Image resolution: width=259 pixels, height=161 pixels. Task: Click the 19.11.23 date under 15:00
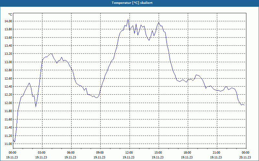pyautogui.click(x=158, y=157)
